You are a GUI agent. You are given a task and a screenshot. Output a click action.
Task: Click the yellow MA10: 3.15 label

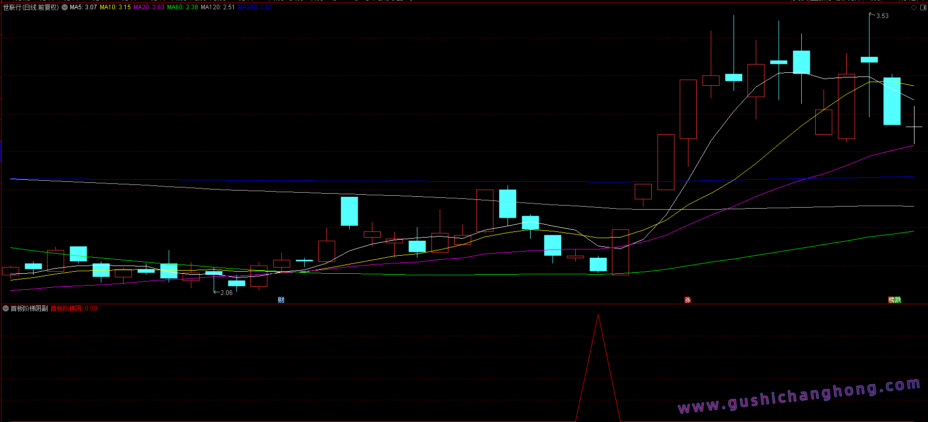(115, 7)
